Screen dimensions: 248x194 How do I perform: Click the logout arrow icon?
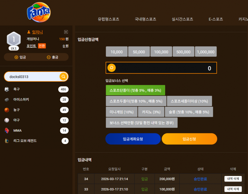pos(66,32)
